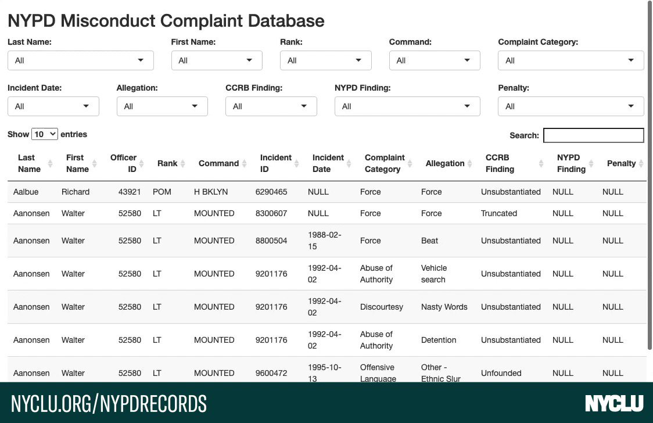
Task: Sort table by Rank arrows icon
Action: click(182, 164)
